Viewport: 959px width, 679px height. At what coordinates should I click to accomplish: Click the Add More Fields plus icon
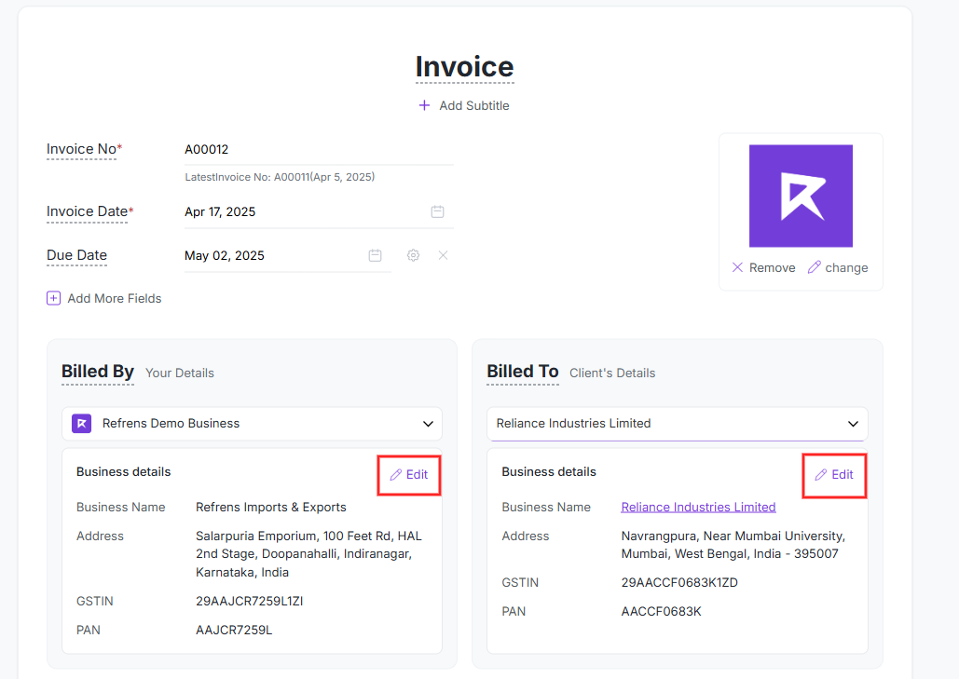pos(54,298)
